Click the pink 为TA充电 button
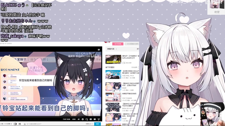 (117, 44)
